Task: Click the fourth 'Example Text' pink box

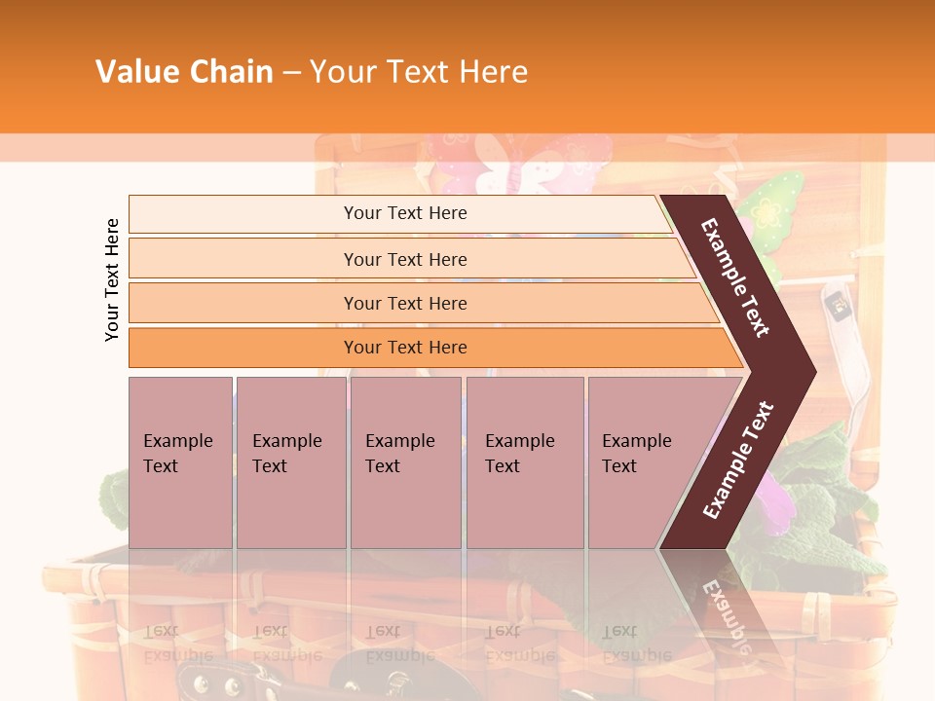Action: 525,462
